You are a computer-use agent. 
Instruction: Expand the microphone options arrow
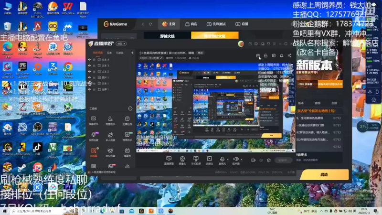click(x=228, y=160)
